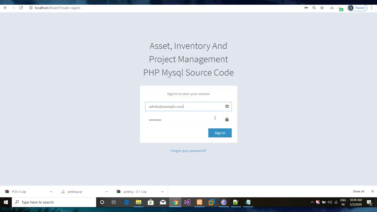Open the purple swirl taskbar app
The width and height of the screenshot is (377, 212).
[224, 202]
